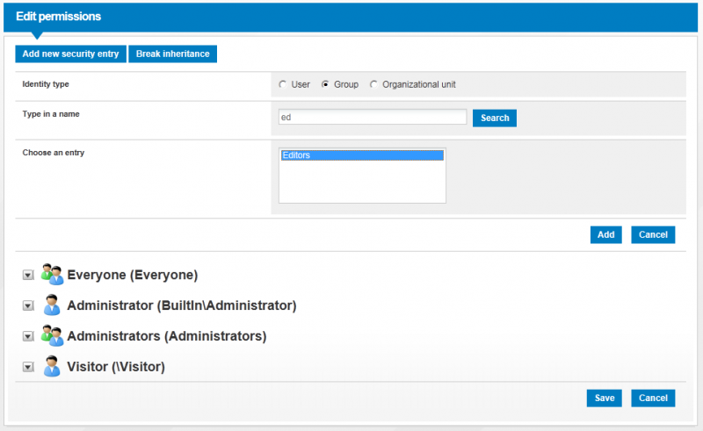Click Administrators (Administrators) label

[167, 336]
